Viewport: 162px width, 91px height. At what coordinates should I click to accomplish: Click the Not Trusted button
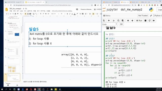coord(143,16)
